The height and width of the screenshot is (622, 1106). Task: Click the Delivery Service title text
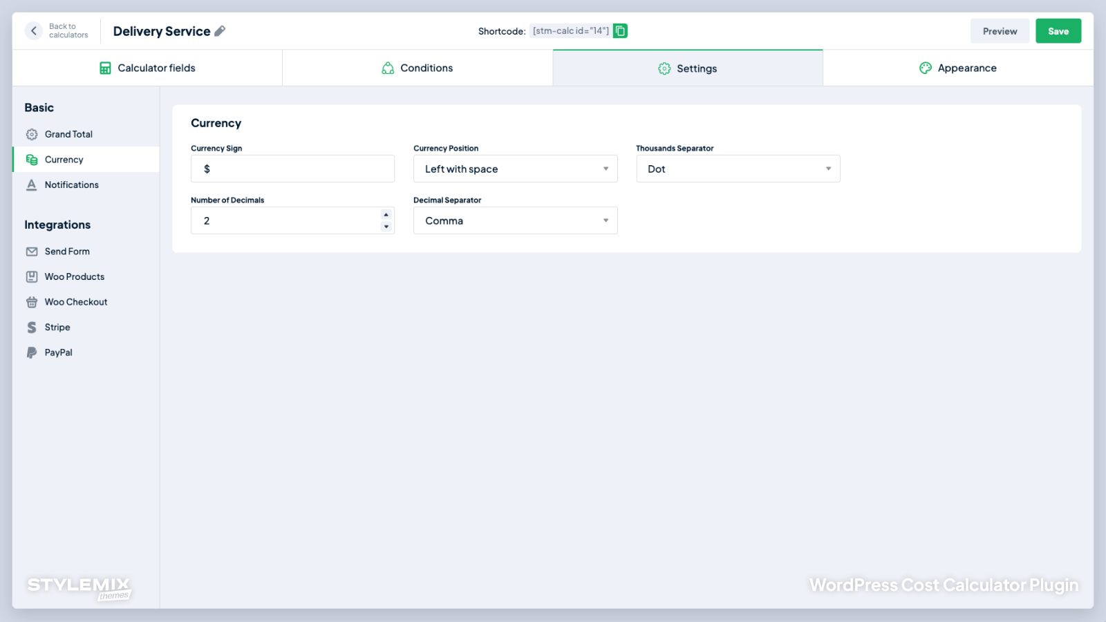click(x=162, y=31)
